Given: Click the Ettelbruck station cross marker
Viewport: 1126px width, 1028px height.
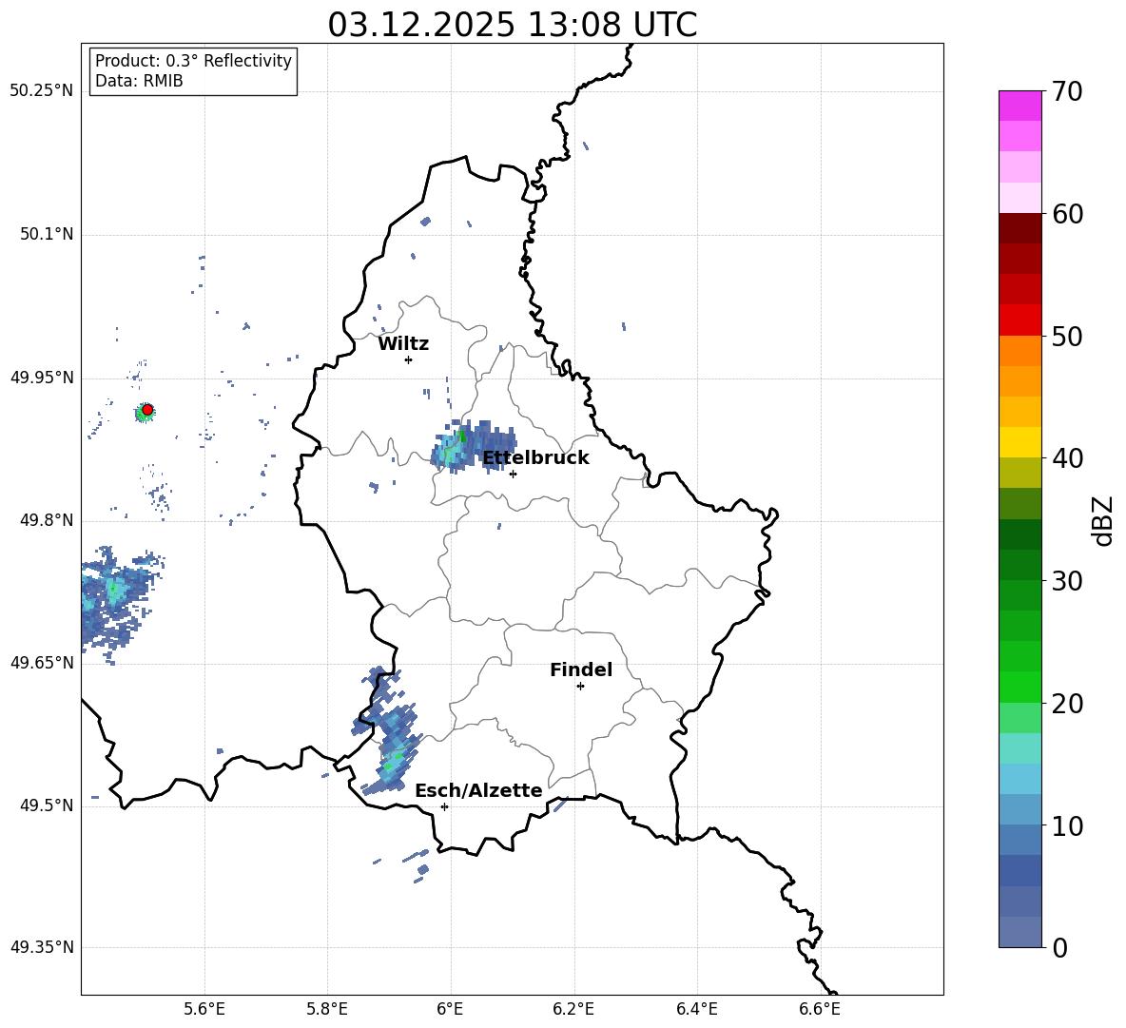Looking at the screenshot, I should pos(513,474).
